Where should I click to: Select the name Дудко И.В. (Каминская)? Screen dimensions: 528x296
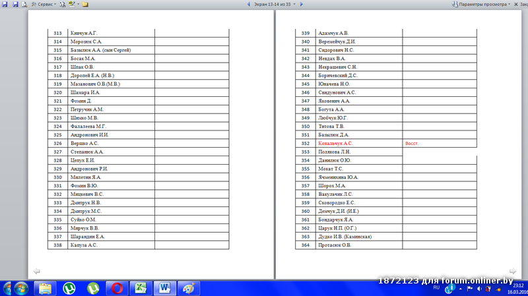(345, 237)
